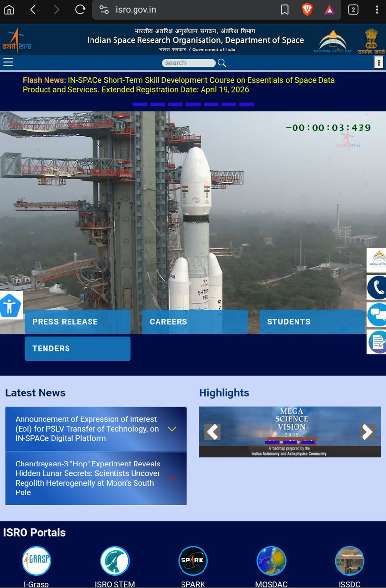Open the CAREERS section

coord(195,322)
